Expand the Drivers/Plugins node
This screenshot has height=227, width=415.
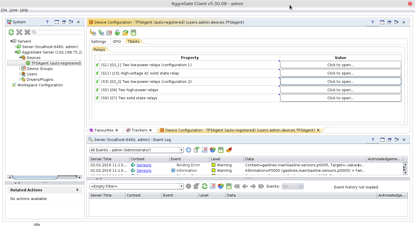[20, 79]
